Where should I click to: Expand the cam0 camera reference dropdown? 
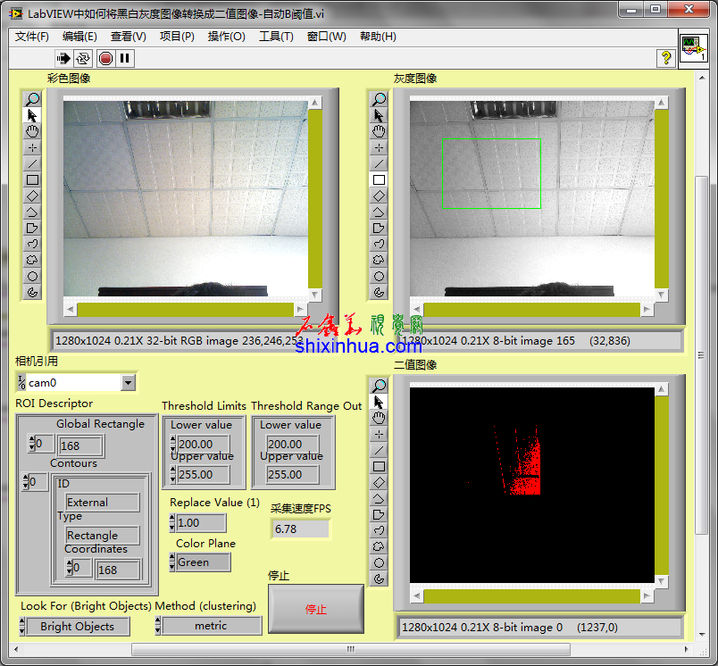[x=128, y=383]
